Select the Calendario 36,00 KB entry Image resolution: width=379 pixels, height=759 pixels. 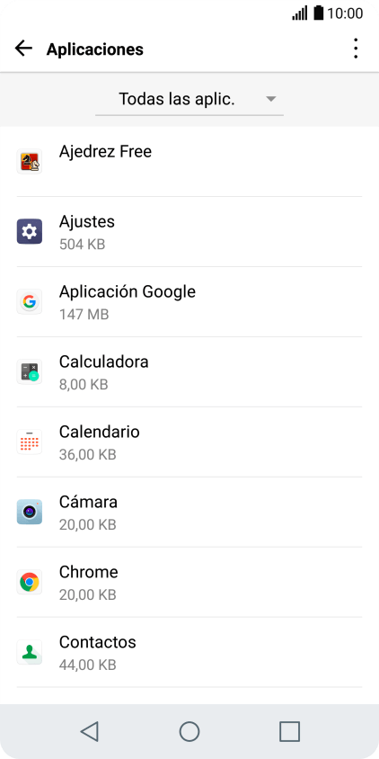pyautogui.click(x=189, y=442)
